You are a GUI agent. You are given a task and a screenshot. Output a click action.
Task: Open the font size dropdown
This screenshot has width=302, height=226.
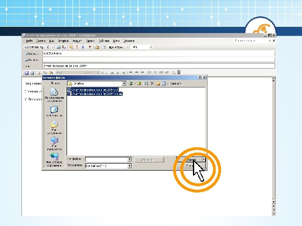point(97,73)
